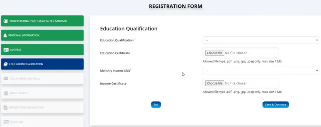Choose file for Income Certificate
The width and height of the screenshot is (321, 127).
(215, 83)
